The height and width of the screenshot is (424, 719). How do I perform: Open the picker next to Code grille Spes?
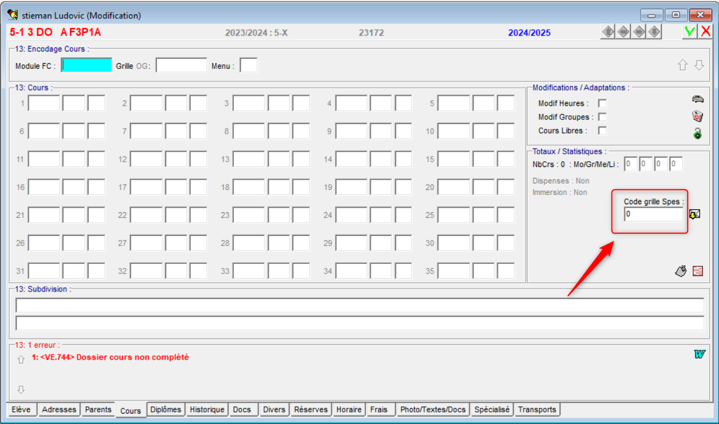(x=694, y=215)
